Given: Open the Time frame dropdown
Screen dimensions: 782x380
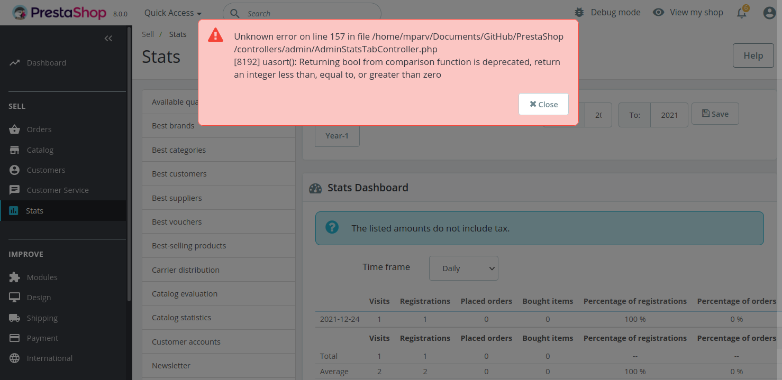Looking at the screenshot, I should [x=463, y=268].
